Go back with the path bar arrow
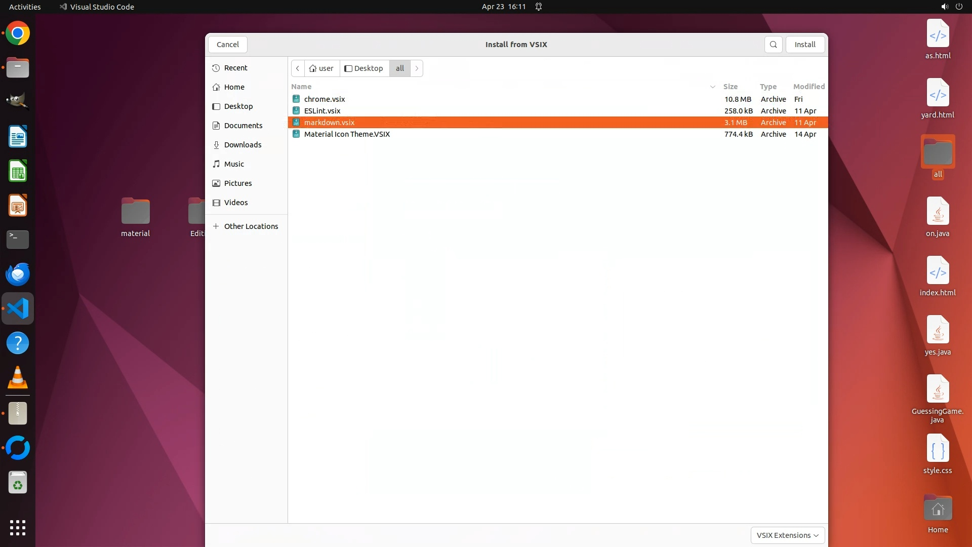 (x=298, y=68)
